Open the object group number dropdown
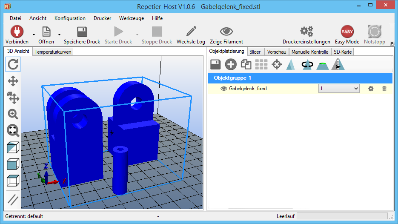The height and width of the screenshot is (224, 398). point(339,89)
